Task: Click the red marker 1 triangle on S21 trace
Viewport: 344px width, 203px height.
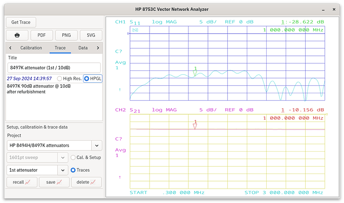Action: tap(195, 126)
